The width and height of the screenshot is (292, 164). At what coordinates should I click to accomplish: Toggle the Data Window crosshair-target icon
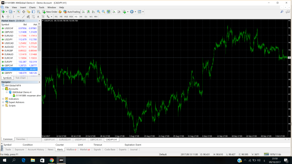tap(24, 12)
